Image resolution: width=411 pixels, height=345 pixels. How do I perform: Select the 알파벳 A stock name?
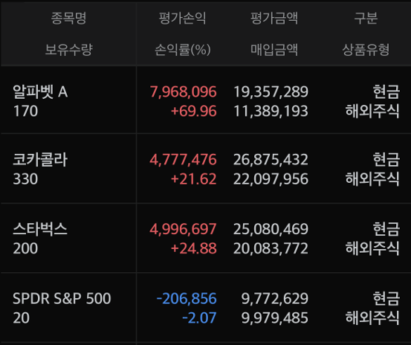pos(40,91)
